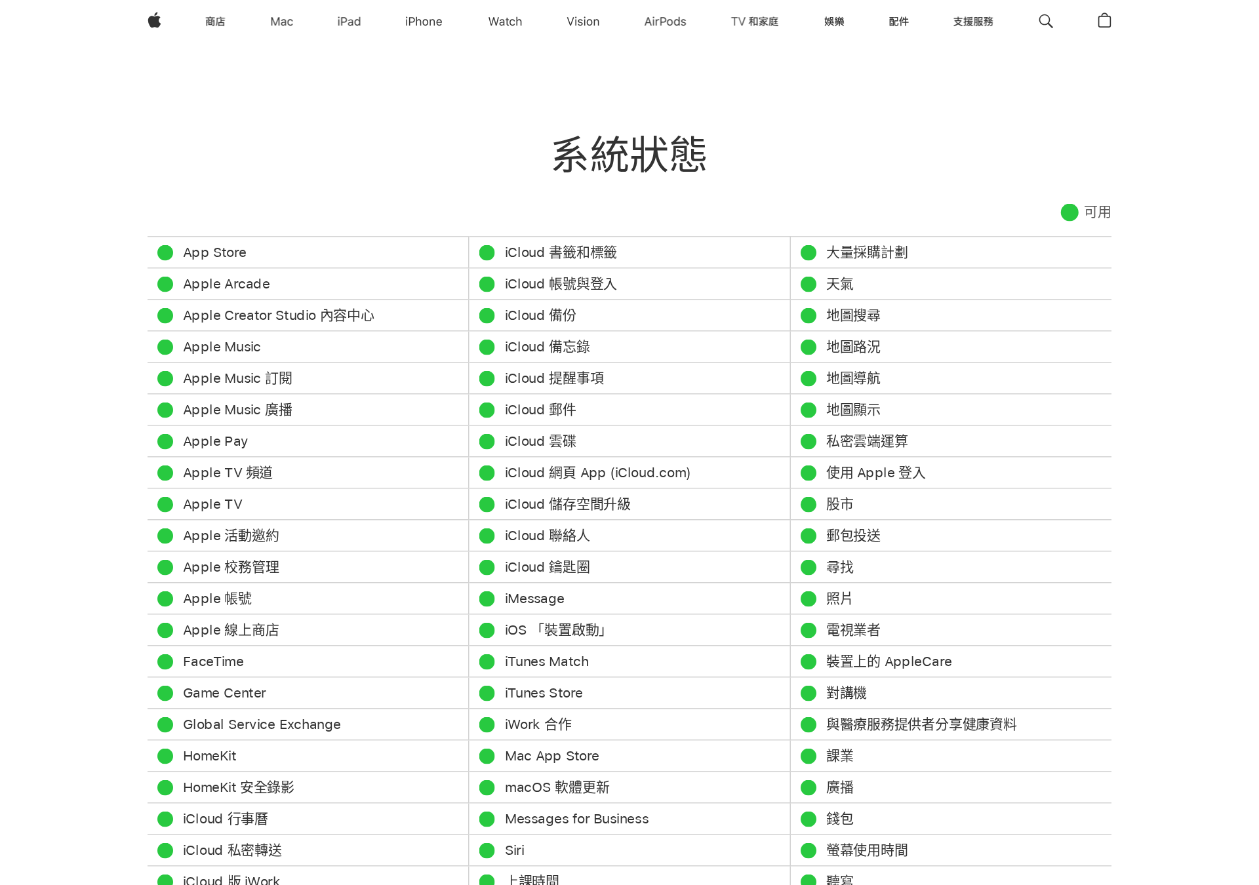Click the 系統狀態 page heading
Viewport: 1259px width, 885px height.
point(629,155)
